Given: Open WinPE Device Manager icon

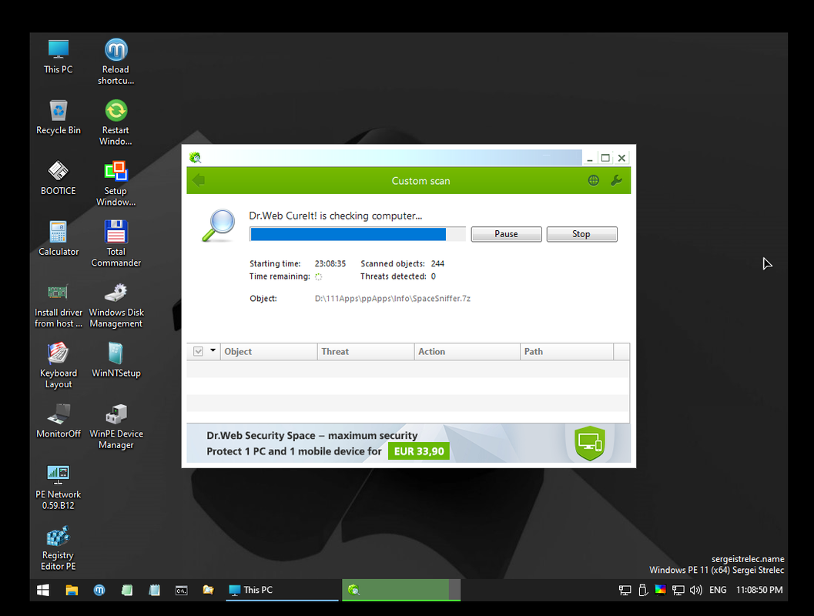Looking at the screenshot, I should click(116, 426).
